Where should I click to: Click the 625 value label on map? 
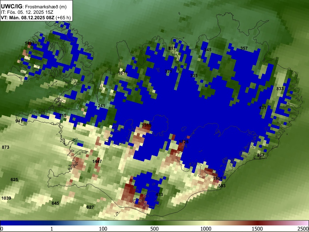click(14, 180)
